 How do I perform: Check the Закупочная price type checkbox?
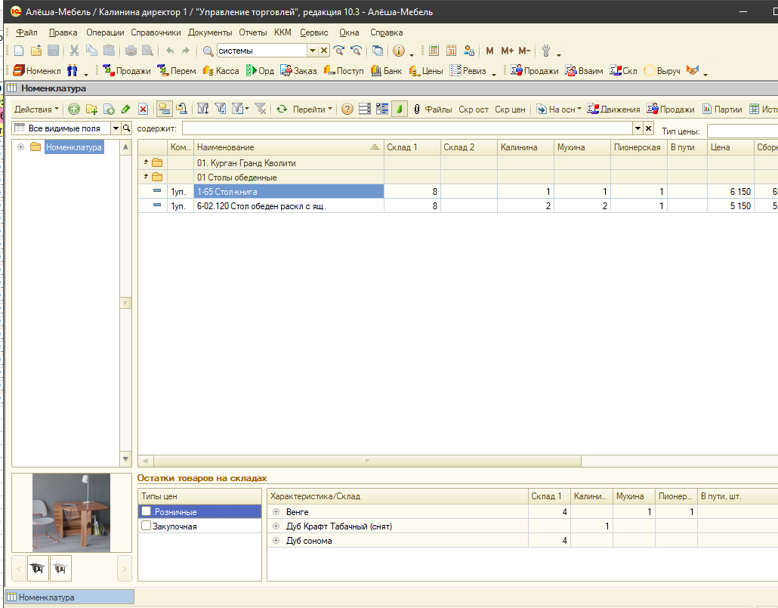pyautogui.click(x=147, y=526)
